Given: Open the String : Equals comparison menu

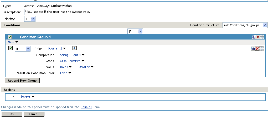Looking at the screenshot, I should [72, 55].
